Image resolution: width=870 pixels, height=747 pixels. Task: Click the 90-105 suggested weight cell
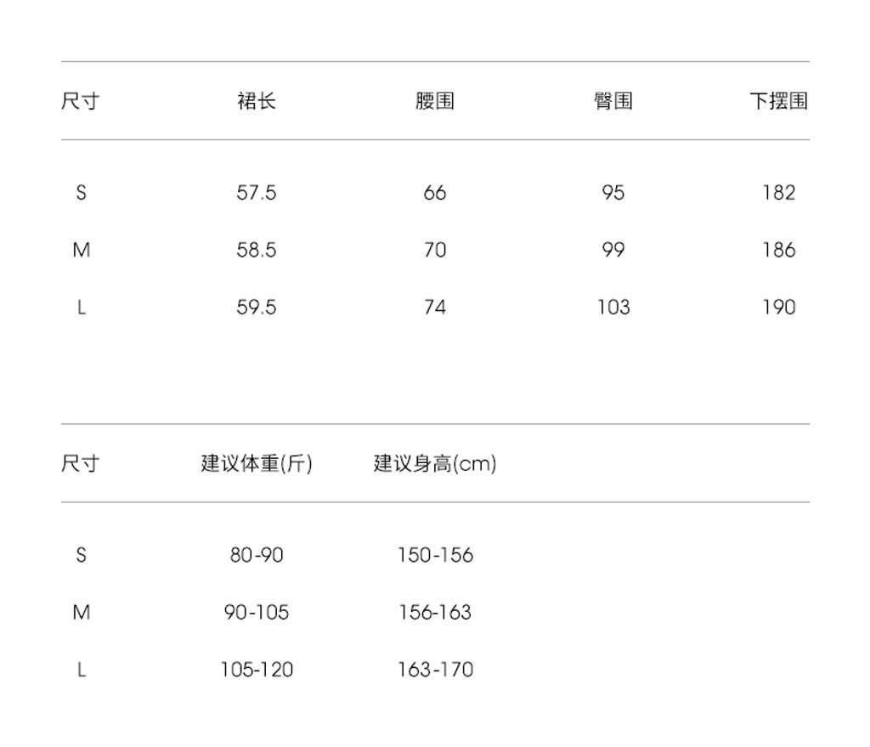pos(257,613)
